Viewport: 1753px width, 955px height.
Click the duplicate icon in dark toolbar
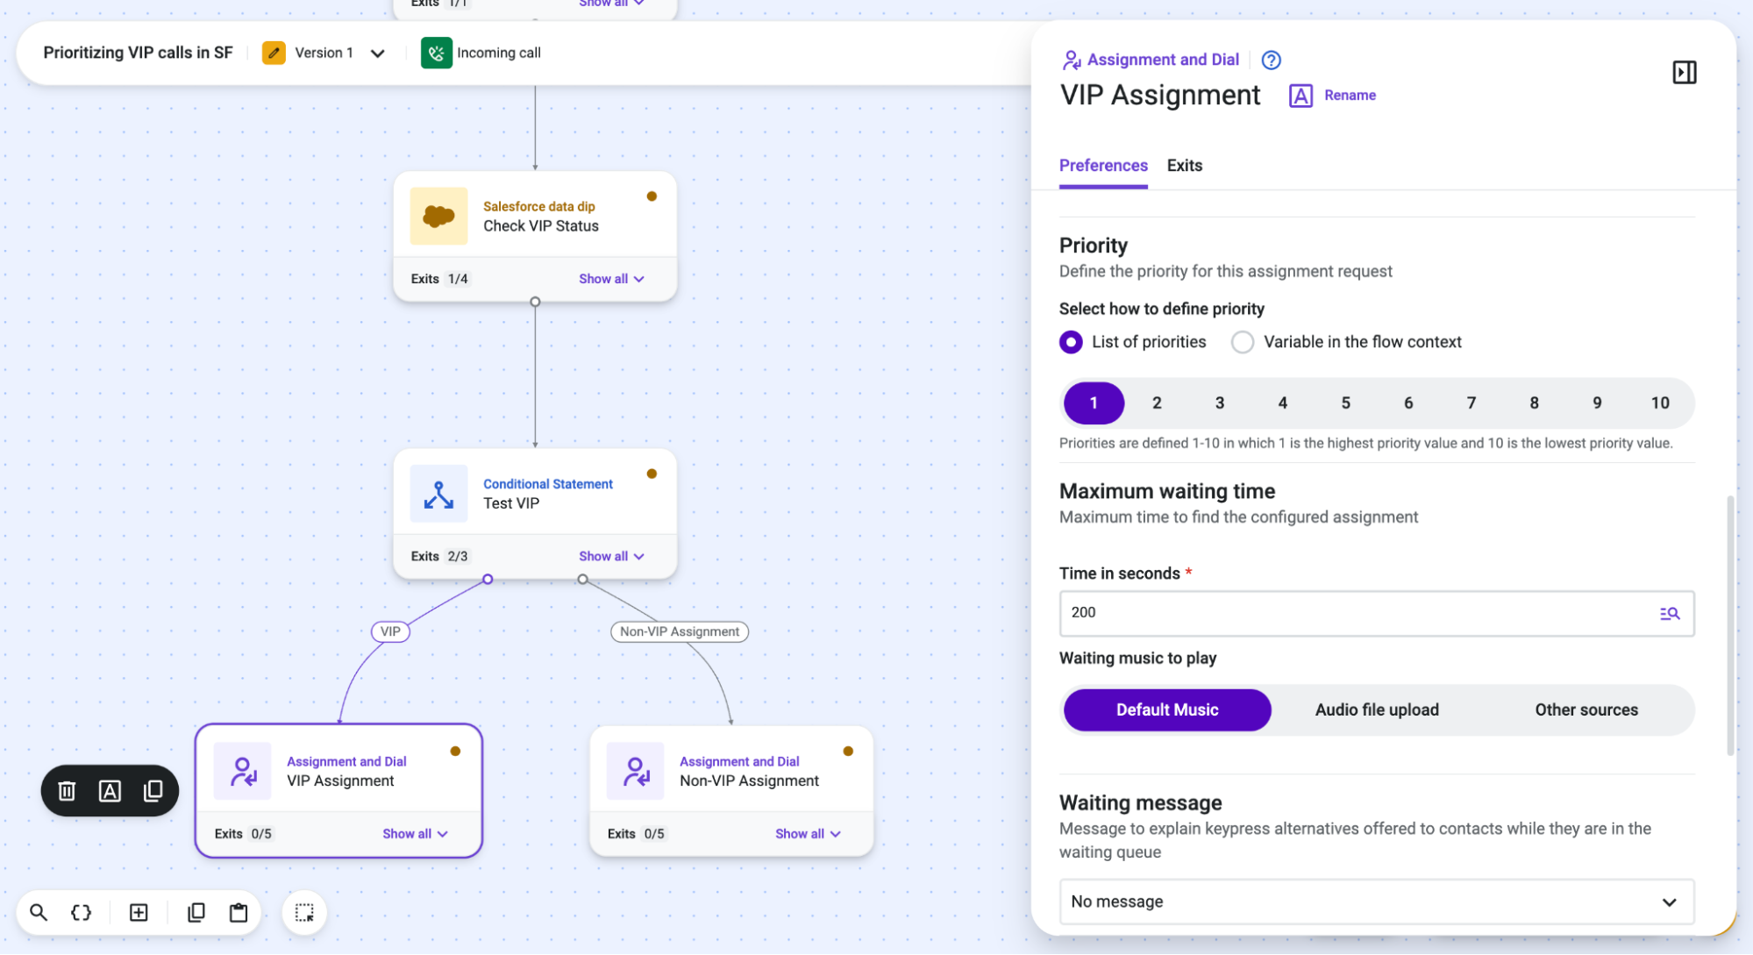coord(153,791)
